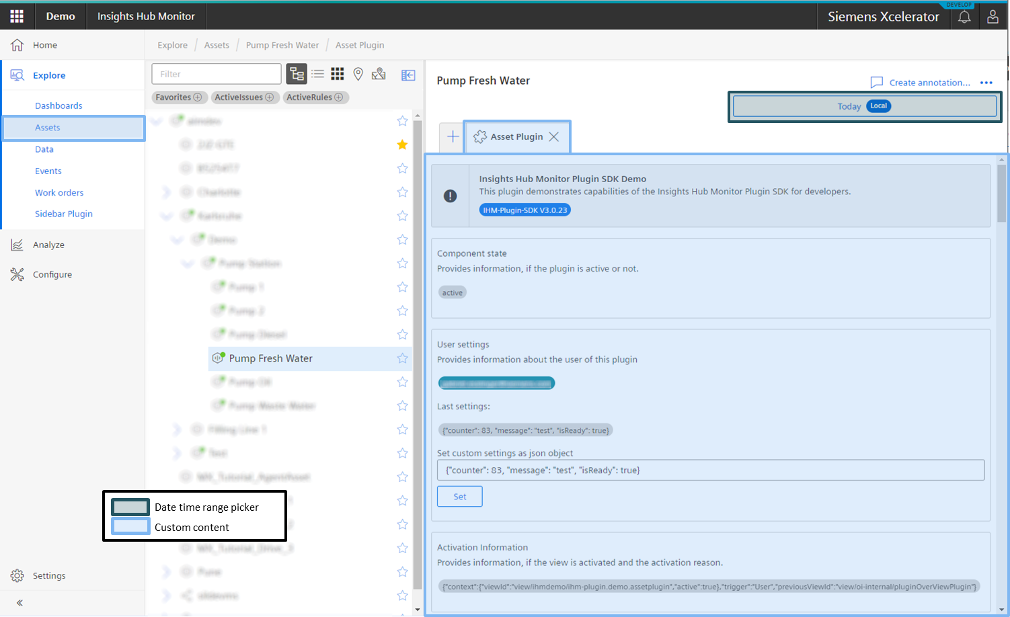Viewport: 1010px width, 617px height.
Task: Click the Set button
Action: [460, 497]
